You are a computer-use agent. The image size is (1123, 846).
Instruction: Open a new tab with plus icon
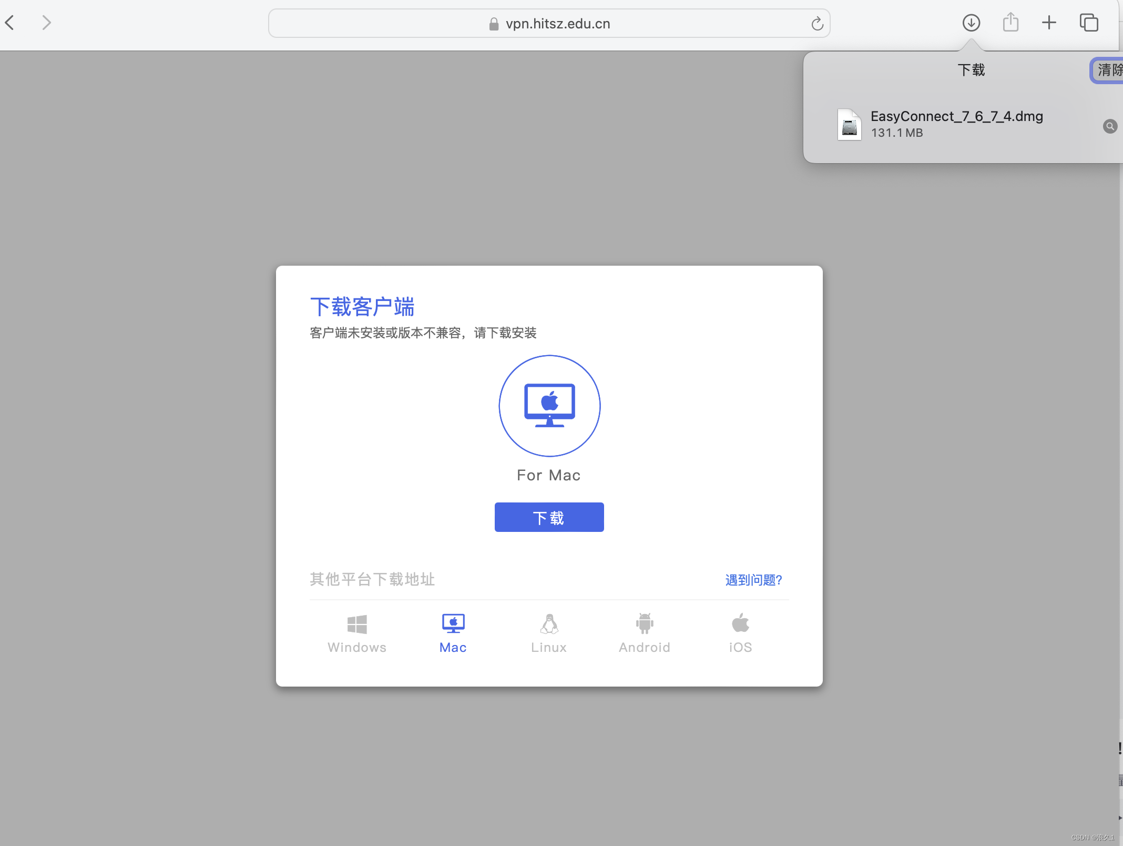1049,23
